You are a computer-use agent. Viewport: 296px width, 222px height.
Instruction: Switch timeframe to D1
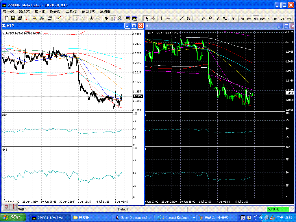282,19
